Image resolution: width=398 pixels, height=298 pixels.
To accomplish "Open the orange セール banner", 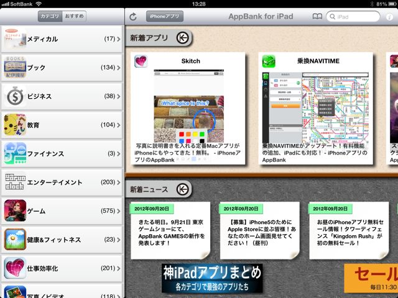I will 371,279.
